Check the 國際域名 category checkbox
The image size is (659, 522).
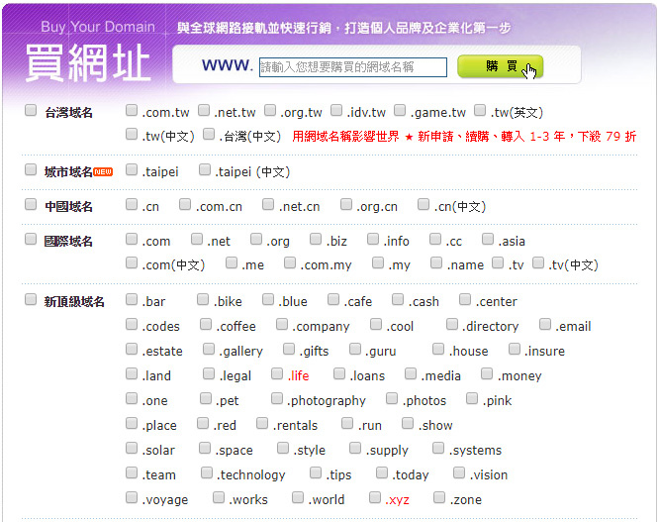click(31, 240)
